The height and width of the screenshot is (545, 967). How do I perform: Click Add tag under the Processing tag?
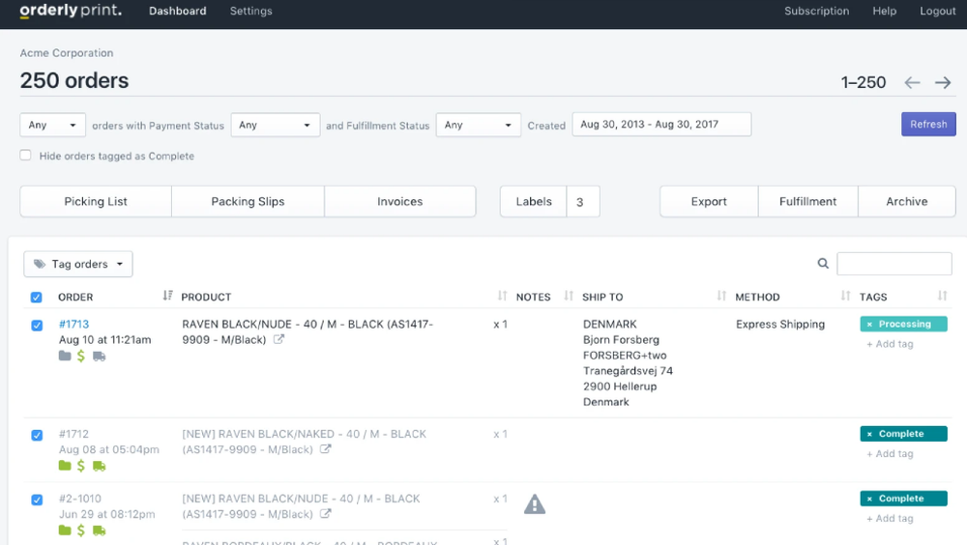tap(890, 344)
